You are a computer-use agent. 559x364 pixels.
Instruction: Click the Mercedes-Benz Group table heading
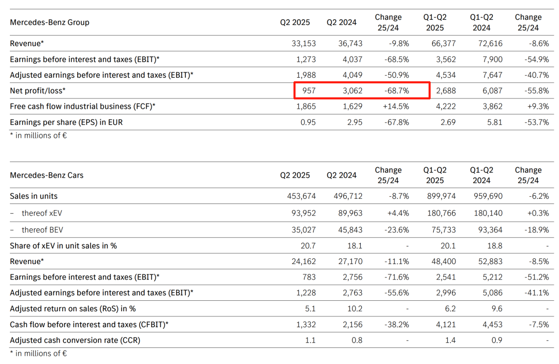click(x=50, y=22)
